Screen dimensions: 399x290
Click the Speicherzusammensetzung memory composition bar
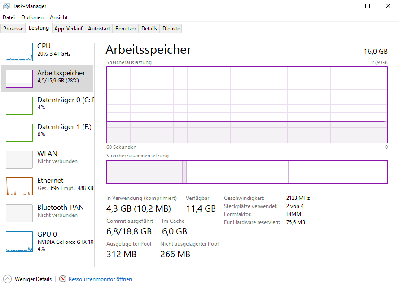247,172
